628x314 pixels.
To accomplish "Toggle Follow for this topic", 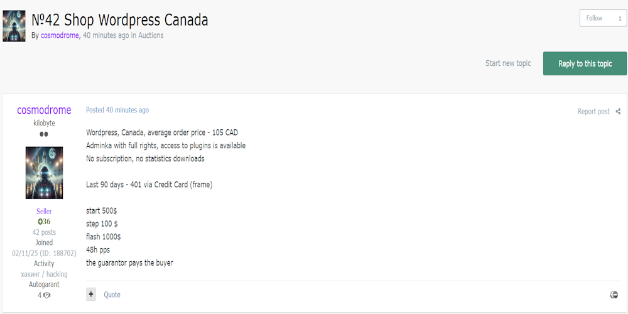I will (594, 18).
